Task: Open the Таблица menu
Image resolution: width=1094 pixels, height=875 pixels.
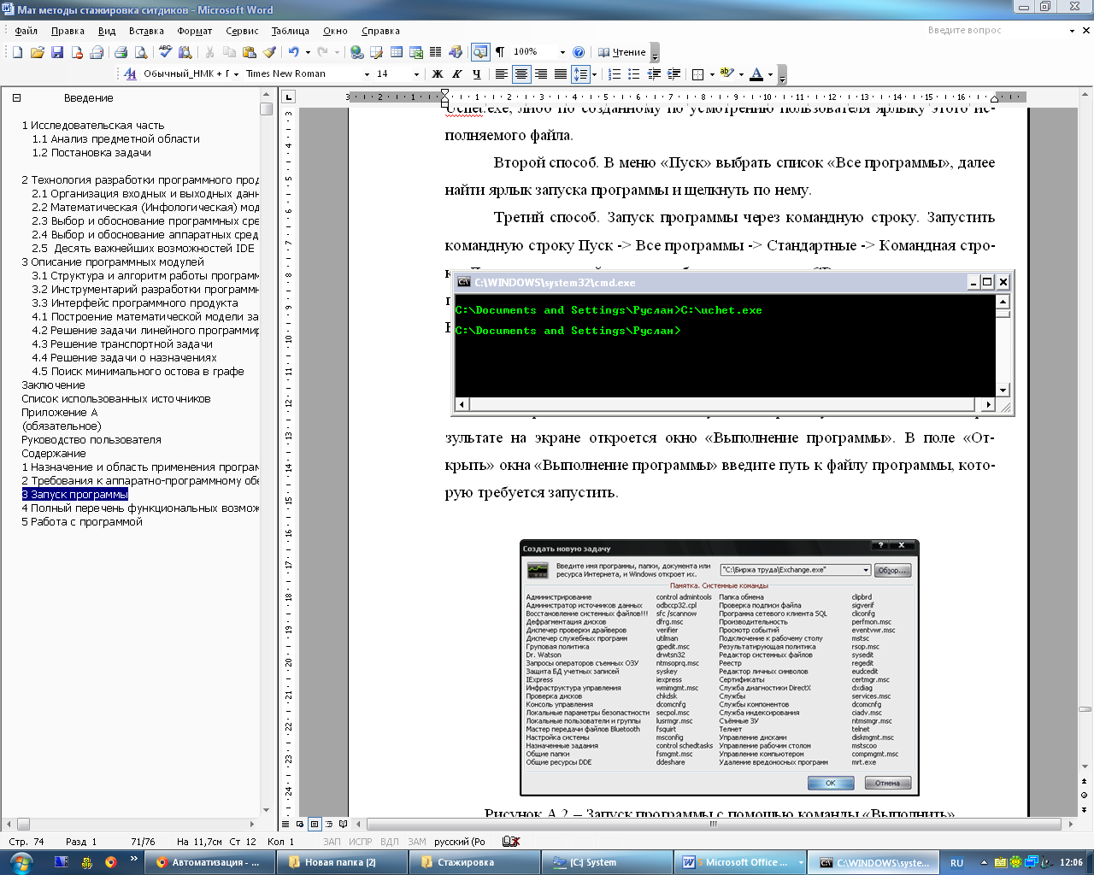Action: 291,31
